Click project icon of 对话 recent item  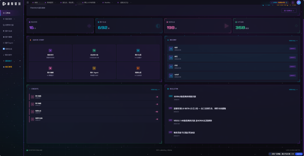tap(171, 66)
